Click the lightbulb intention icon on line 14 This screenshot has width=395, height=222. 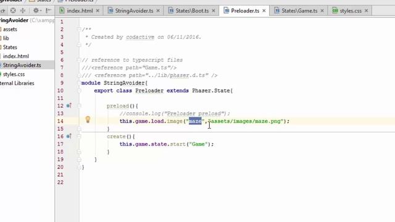(x=88, y=120)
